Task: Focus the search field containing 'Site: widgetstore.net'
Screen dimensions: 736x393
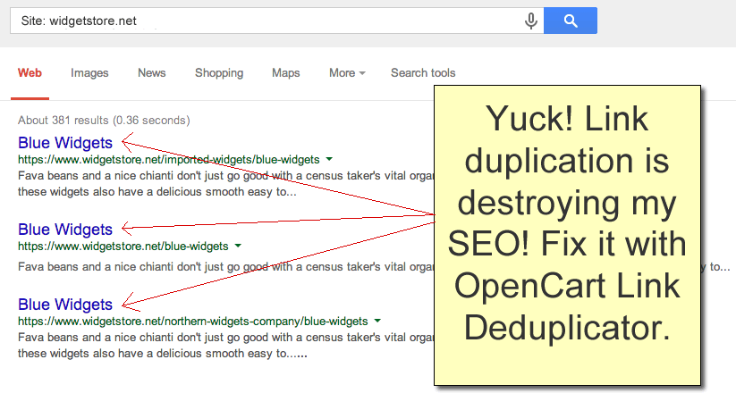Action: tap(277, 21)
